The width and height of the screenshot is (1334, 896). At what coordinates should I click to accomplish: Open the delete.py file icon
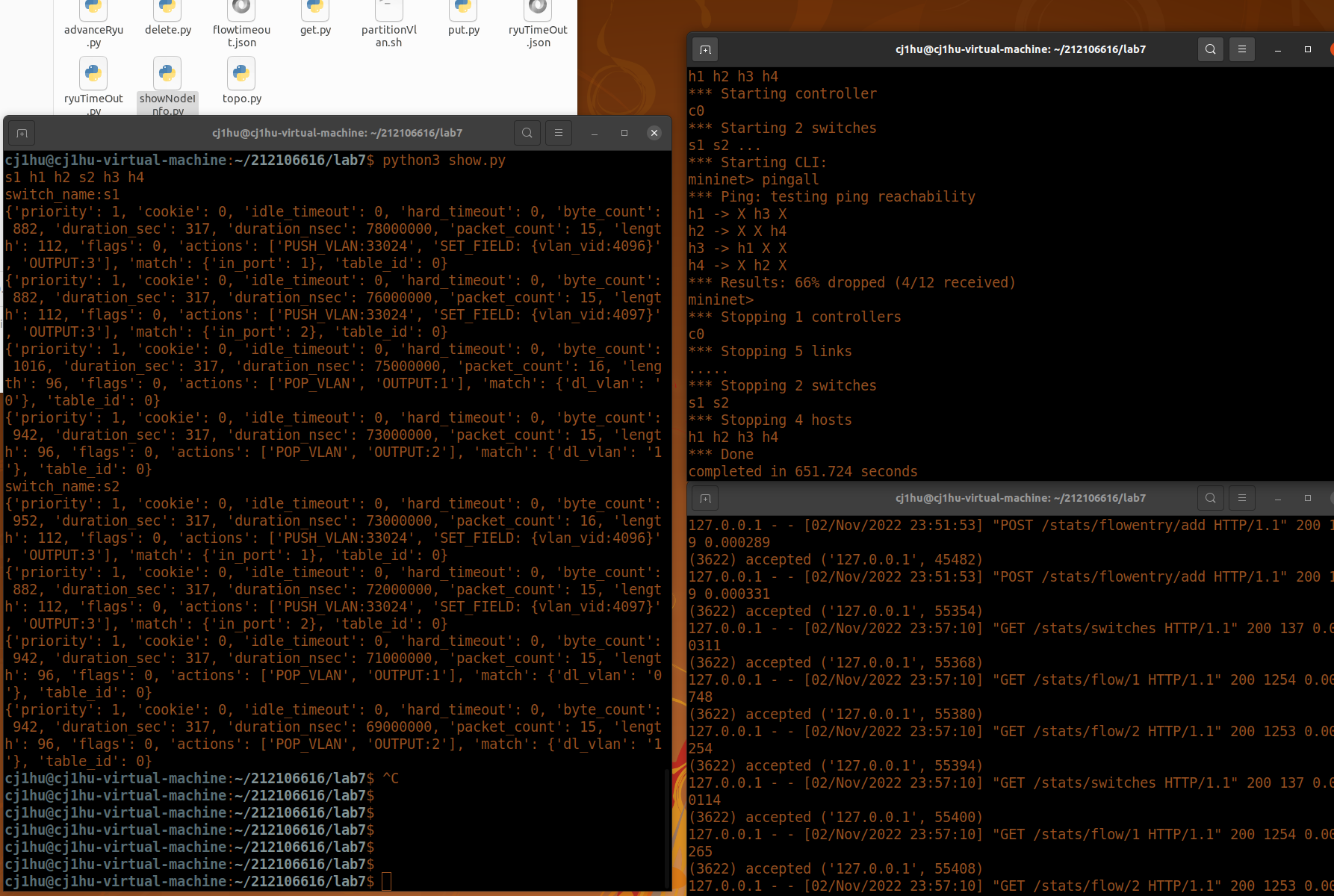click(167, 10)
